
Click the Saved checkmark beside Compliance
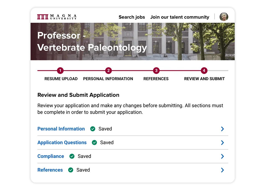72,156
